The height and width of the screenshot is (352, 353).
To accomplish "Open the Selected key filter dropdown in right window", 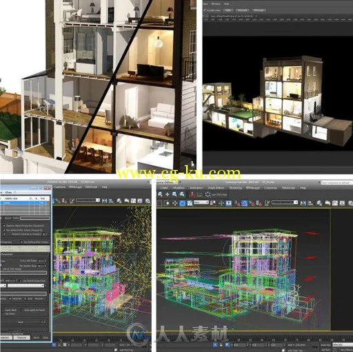I will [x=343, y=345].
